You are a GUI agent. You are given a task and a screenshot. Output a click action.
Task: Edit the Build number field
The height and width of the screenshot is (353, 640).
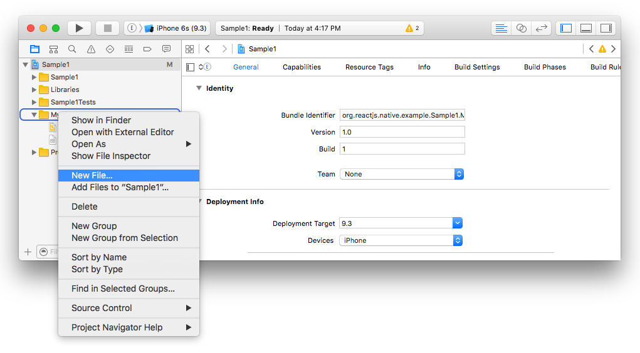pos(402,149)
